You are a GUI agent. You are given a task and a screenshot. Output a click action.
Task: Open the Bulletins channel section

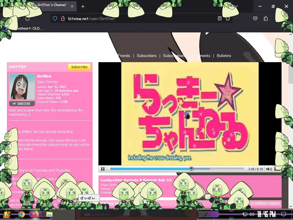click(x=224, y=56)
